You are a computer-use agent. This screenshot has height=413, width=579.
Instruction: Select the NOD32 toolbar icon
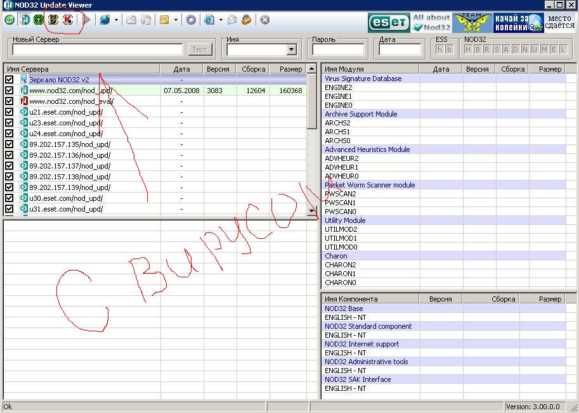coord(24,20)
